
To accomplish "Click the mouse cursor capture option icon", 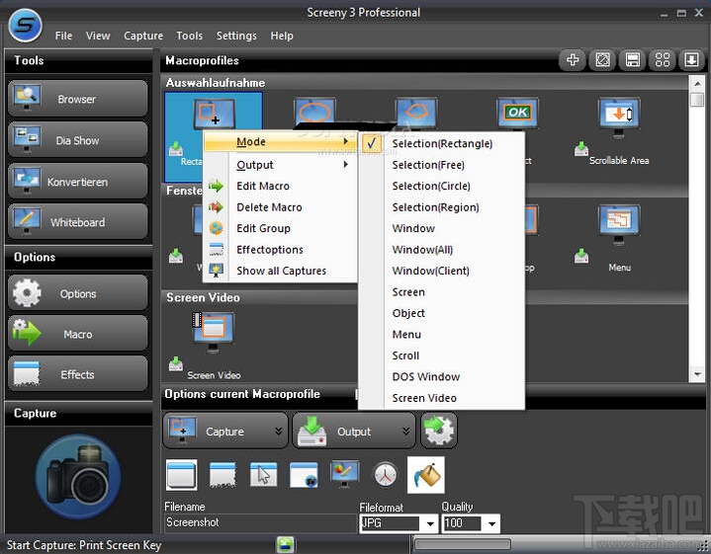I will coord(263,475).
